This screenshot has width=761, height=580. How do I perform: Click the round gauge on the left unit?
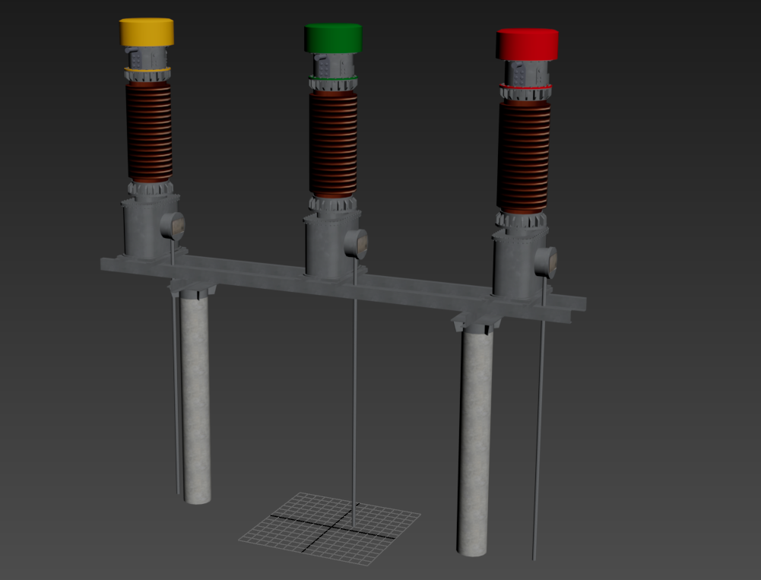[173, 226]
